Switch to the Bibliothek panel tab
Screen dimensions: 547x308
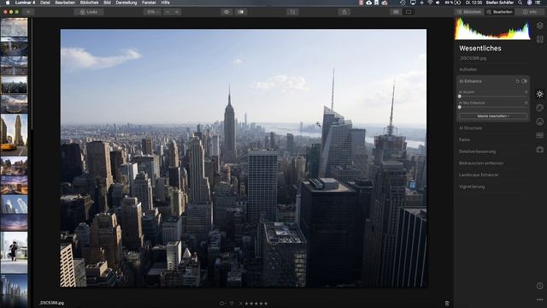[469, 12]
